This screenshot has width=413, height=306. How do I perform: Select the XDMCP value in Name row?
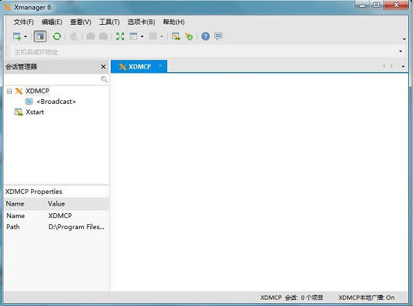[x=60, y=216]
